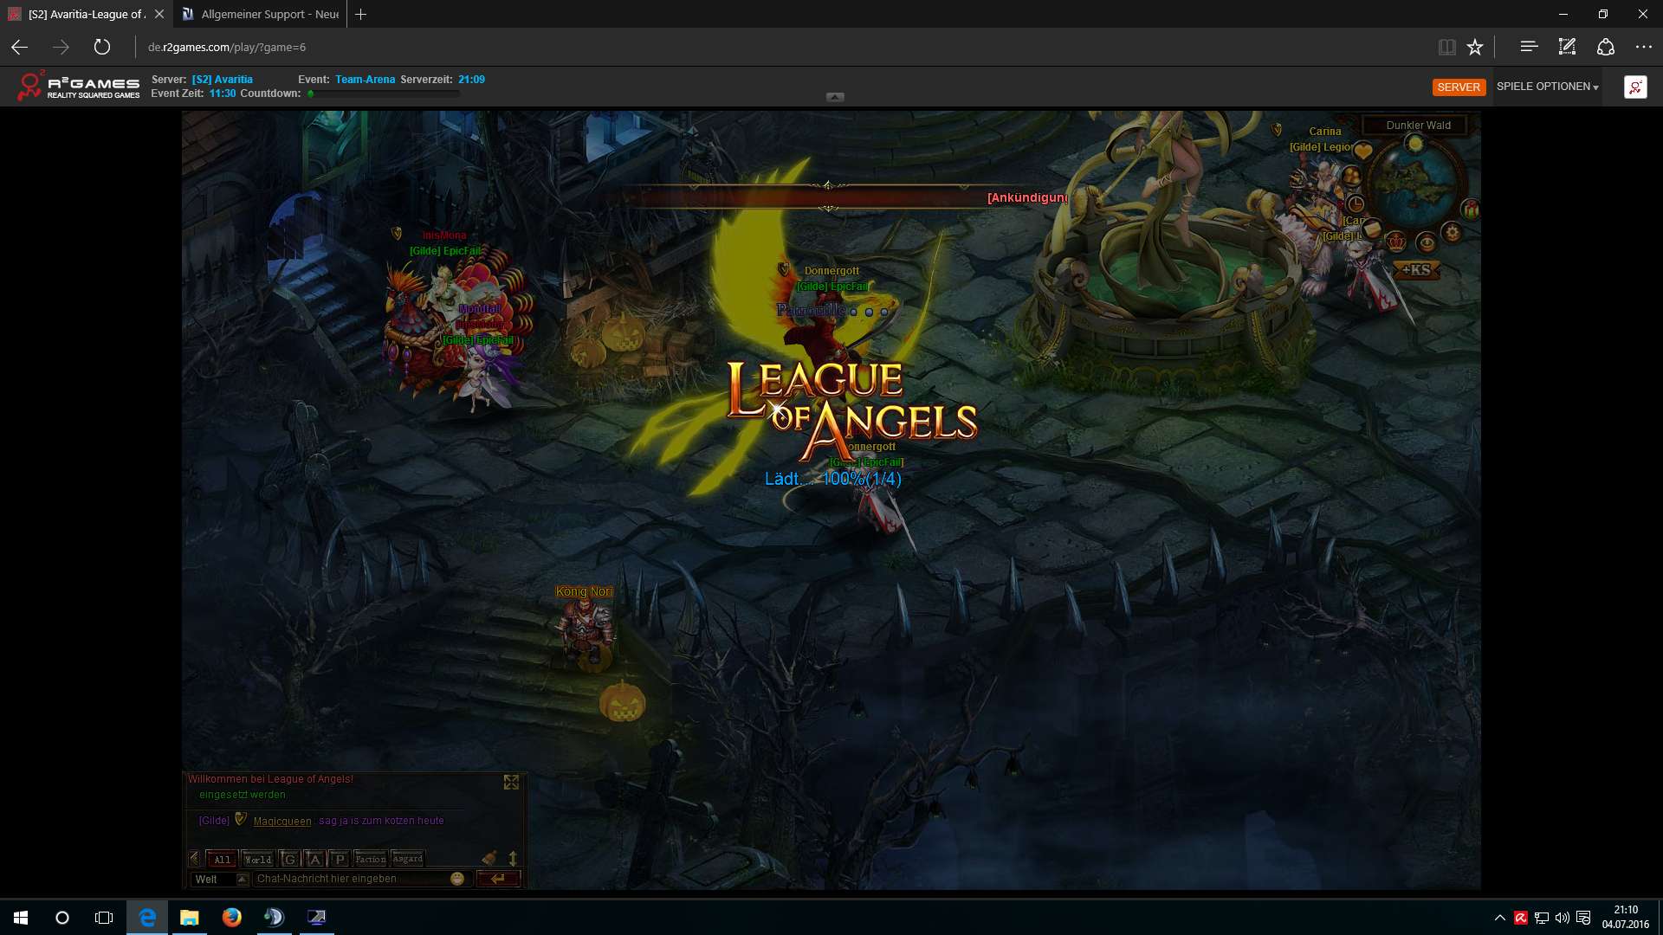Click the orange SERVER button
The height and width of the screenshot is (935, 1663).
coord(1459,87)
